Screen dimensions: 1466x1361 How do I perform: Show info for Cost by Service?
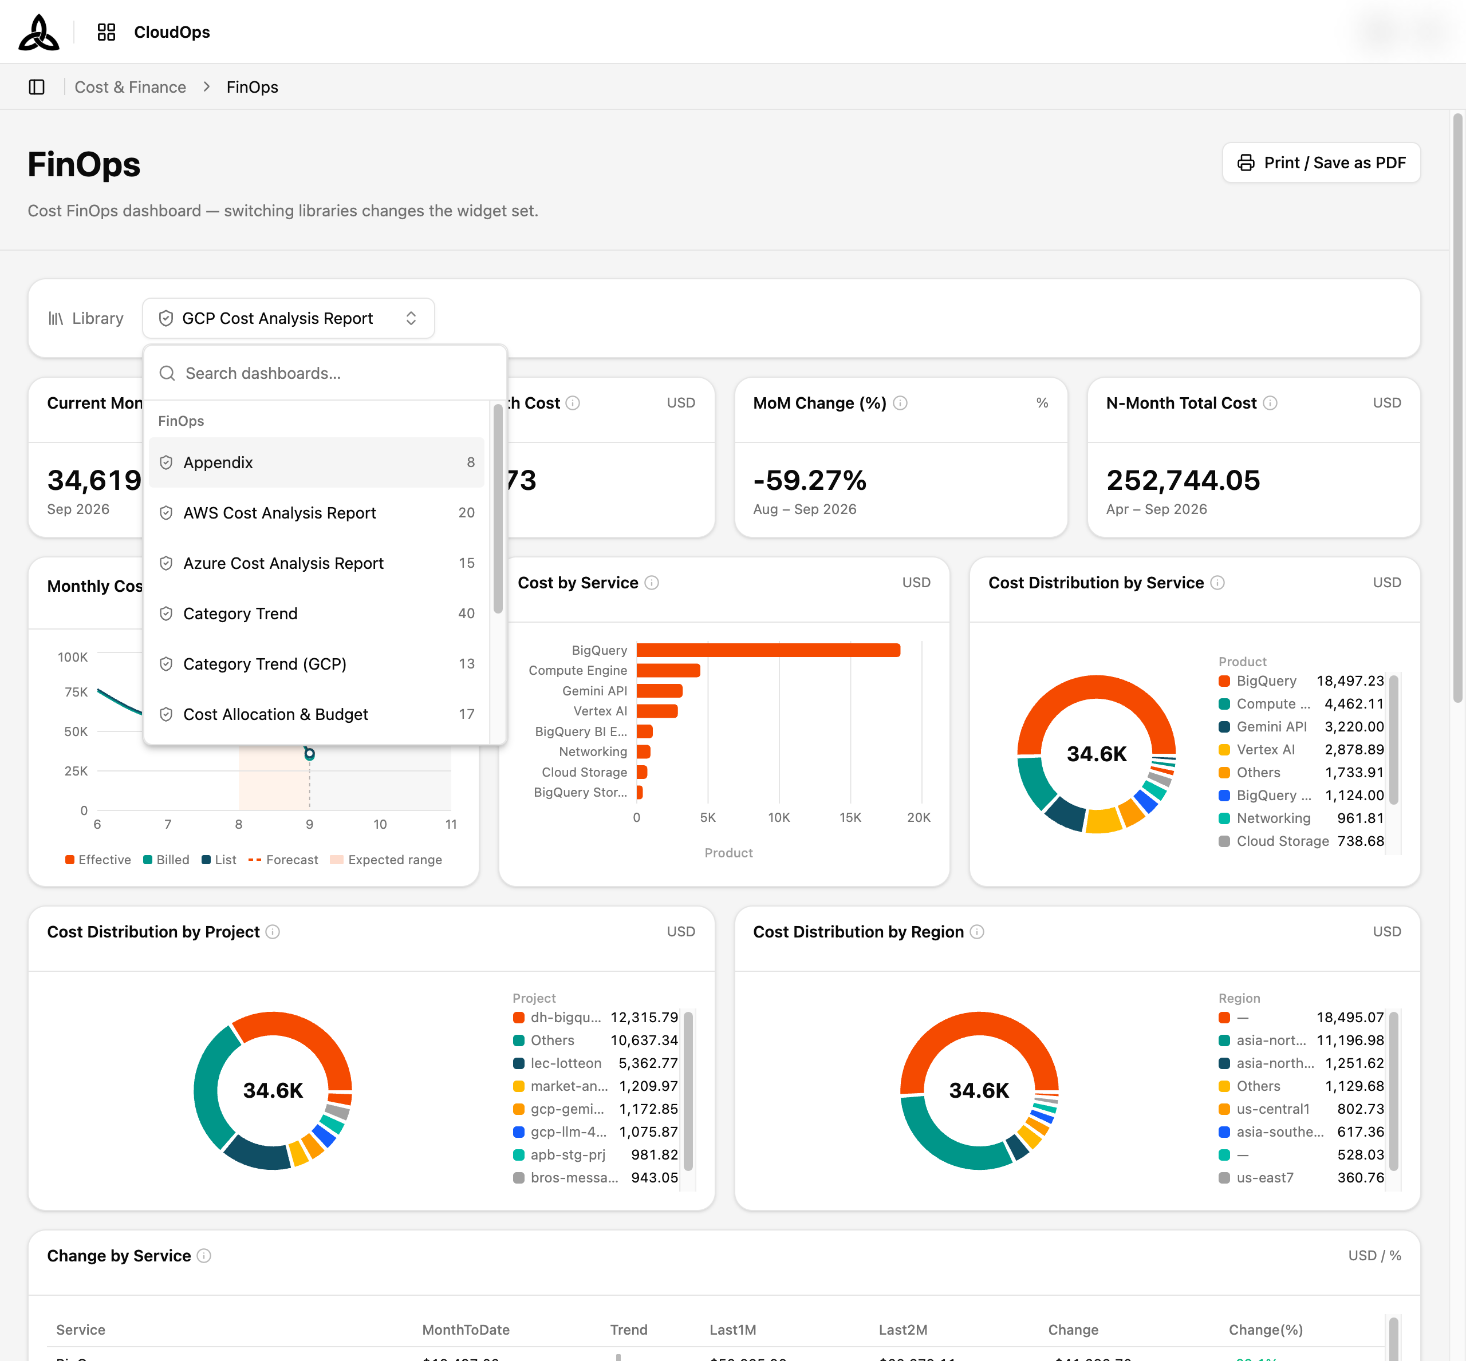click(x=652, y=583)
